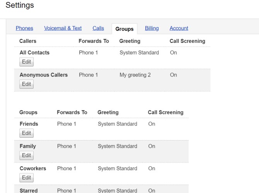Click the Settings page heading

(x=20, y=5)
